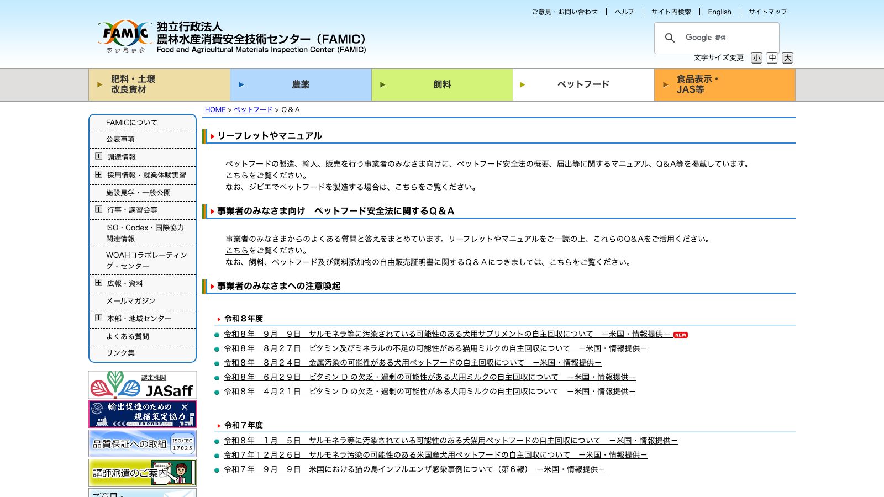Viewport: 884px width, 497px height.
Task: Expand the 行事・講習会等 sidebar item
Action: 98,209
